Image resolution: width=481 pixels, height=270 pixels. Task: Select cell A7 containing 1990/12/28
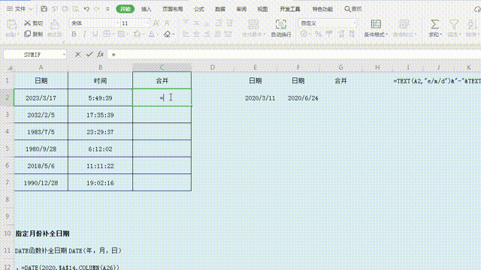pyautogui.click(x=41, y=183)
